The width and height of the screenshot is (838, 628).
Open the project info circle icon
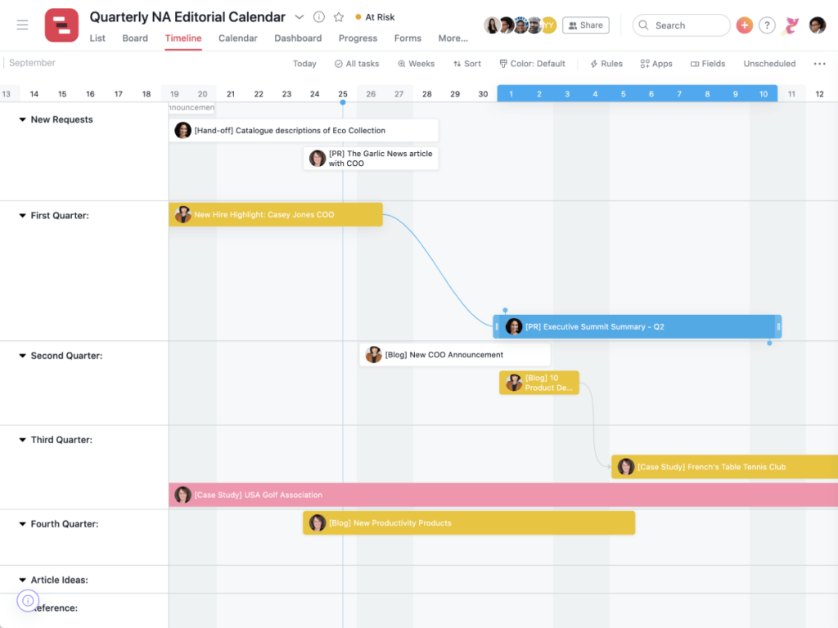tap(318, 16)
